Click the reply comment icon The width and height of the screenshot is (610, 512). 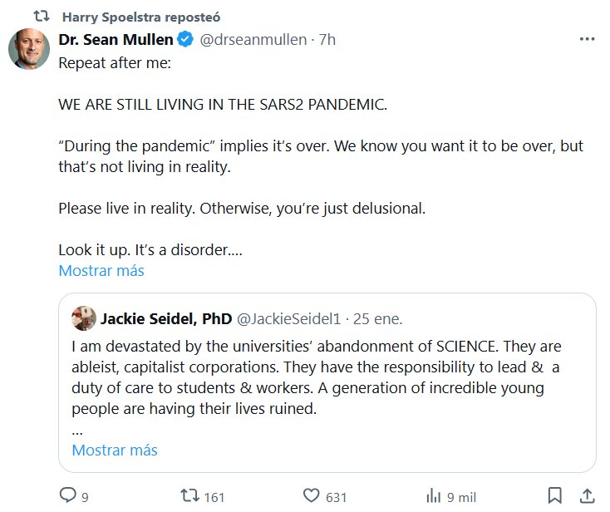click(x=68, y=495)
